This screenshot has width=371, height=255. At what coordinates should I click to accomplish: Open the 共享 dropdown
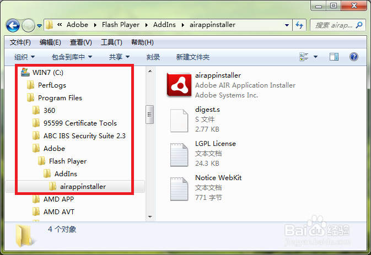pos(119,57)
